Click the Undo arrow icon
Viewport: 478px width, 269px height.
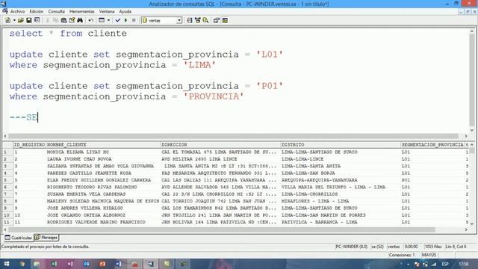tap(90, 20)
